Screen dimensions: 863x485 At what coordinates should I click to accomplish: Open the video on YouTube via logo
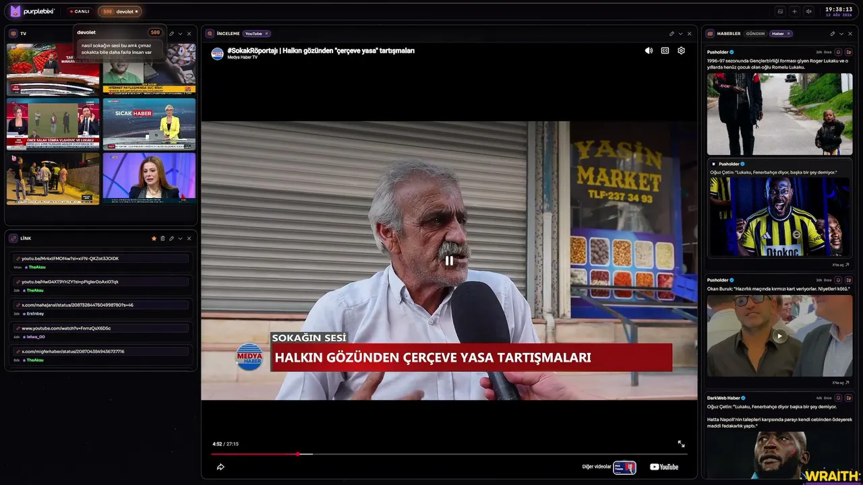click(664, 467)
